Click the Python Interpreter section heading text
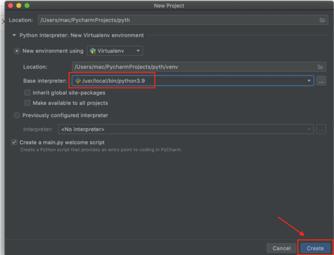The image size is (334, 255). [82, 35]
